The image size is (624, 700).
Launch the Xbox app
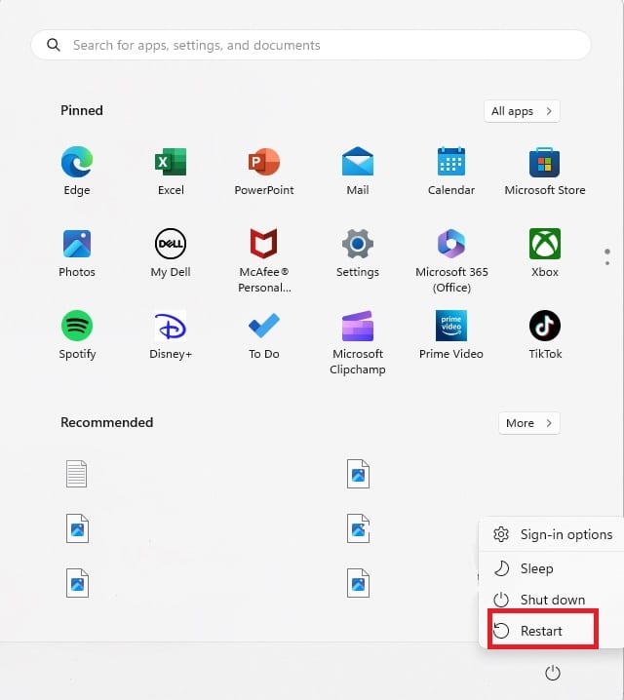(x=544, y=245)
